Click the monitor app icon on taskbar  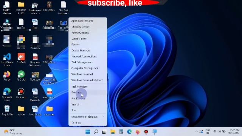click(154, 132)
